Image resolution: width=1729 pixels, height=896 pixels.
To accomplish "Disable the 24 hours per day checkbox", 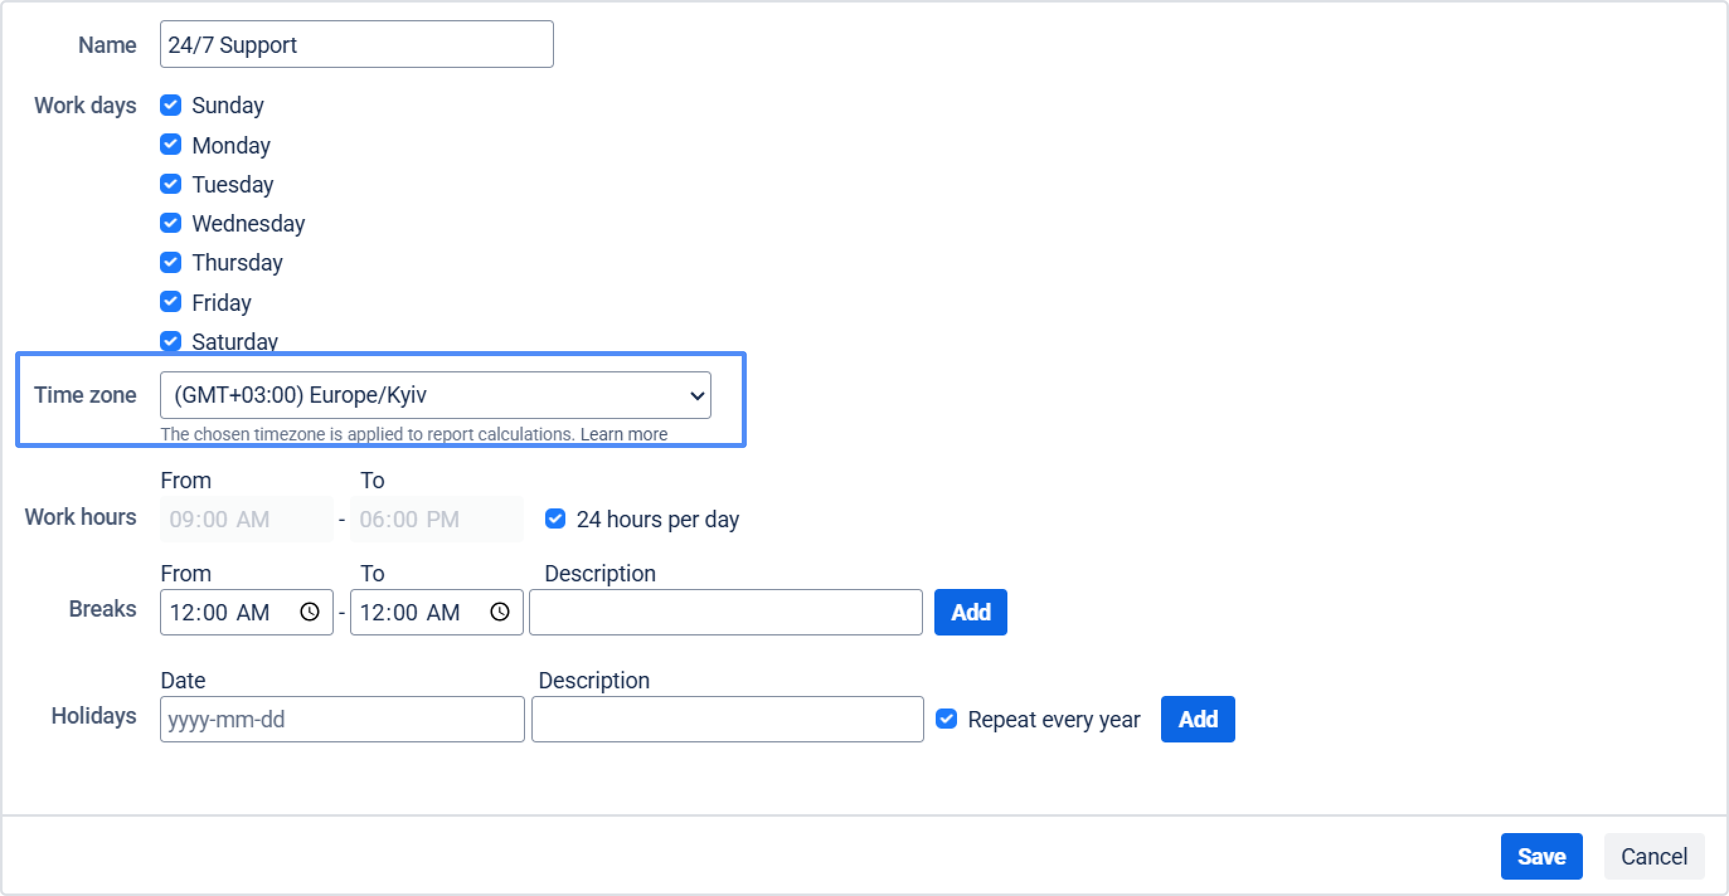I will point(555,518).
